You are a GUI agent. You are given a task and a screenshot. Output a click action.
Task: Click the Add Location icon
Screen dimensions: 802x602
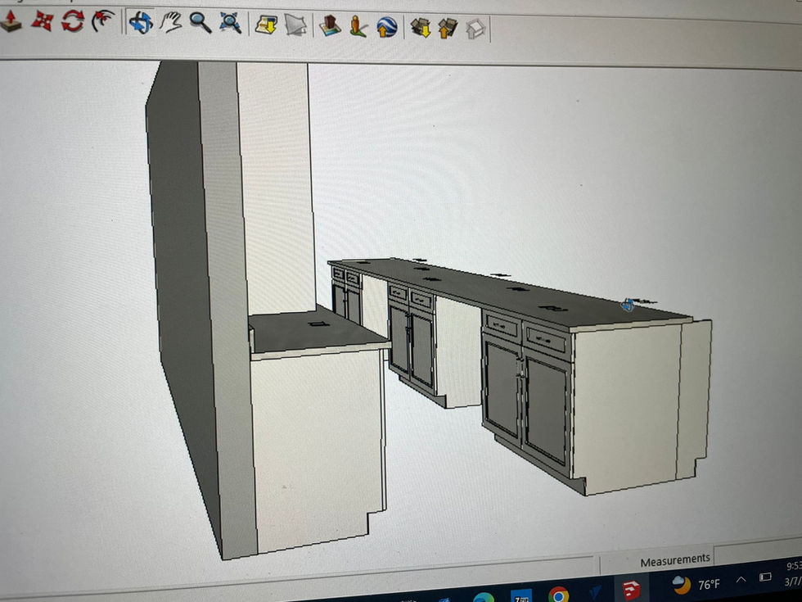266,25
